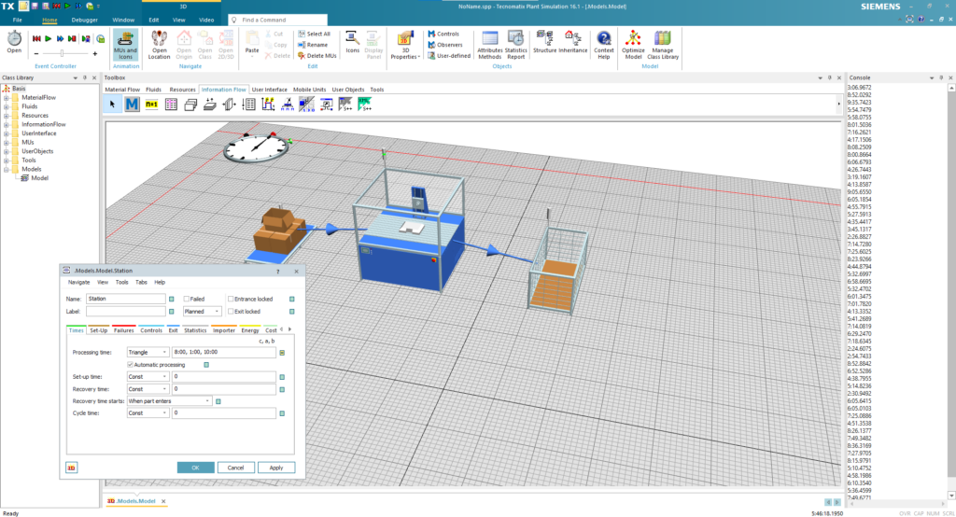The image size is (956, 517).
Task: Click the Optimize Model icon
Action: click(633, 44)
